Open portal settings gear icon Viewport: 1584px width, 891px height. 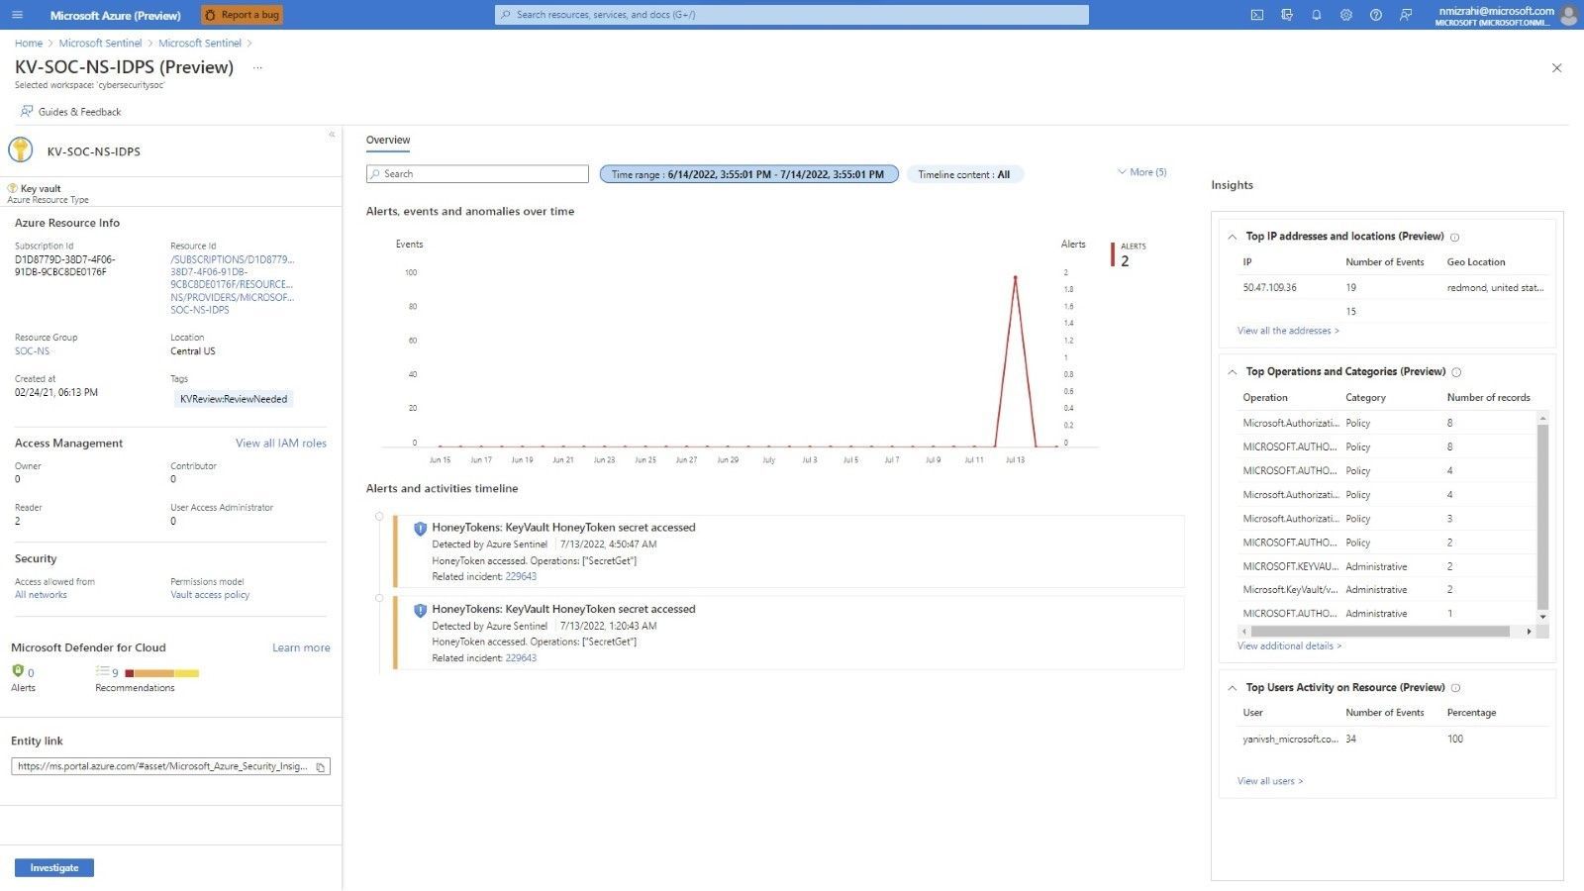point(1346,15)
